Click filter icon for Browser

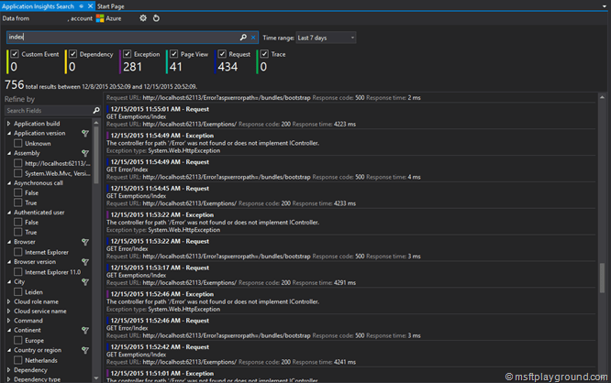(x=85, y=242)
